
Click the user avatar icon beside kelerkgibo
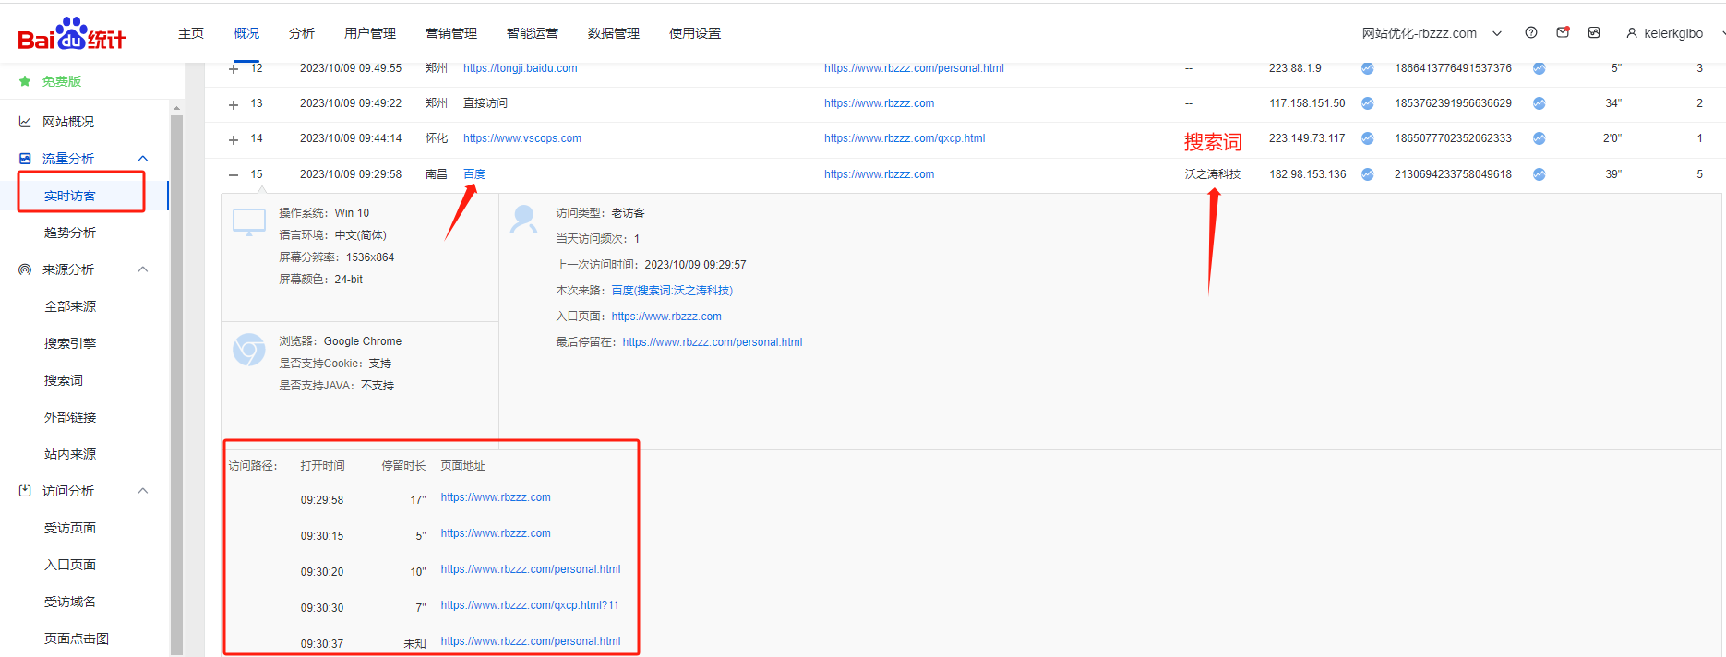pos(1632,33)
